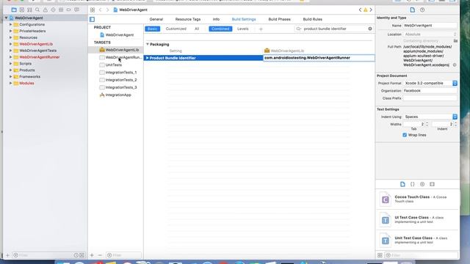Viewport: 470px width, 264px height.
Task: Switch to the Build Phases tab
Action: point(279,19)
